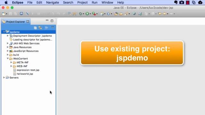Open the Edit menu
Image resolution: width=205 pixels, height=115 pixels.
coord(39,3)
